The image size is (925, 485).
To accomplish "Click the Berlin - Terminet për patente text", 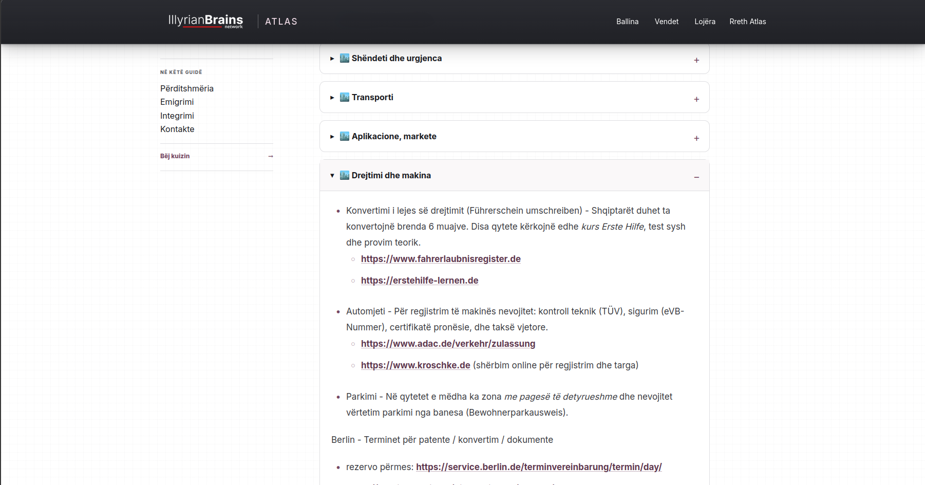I will coord(442,440).
